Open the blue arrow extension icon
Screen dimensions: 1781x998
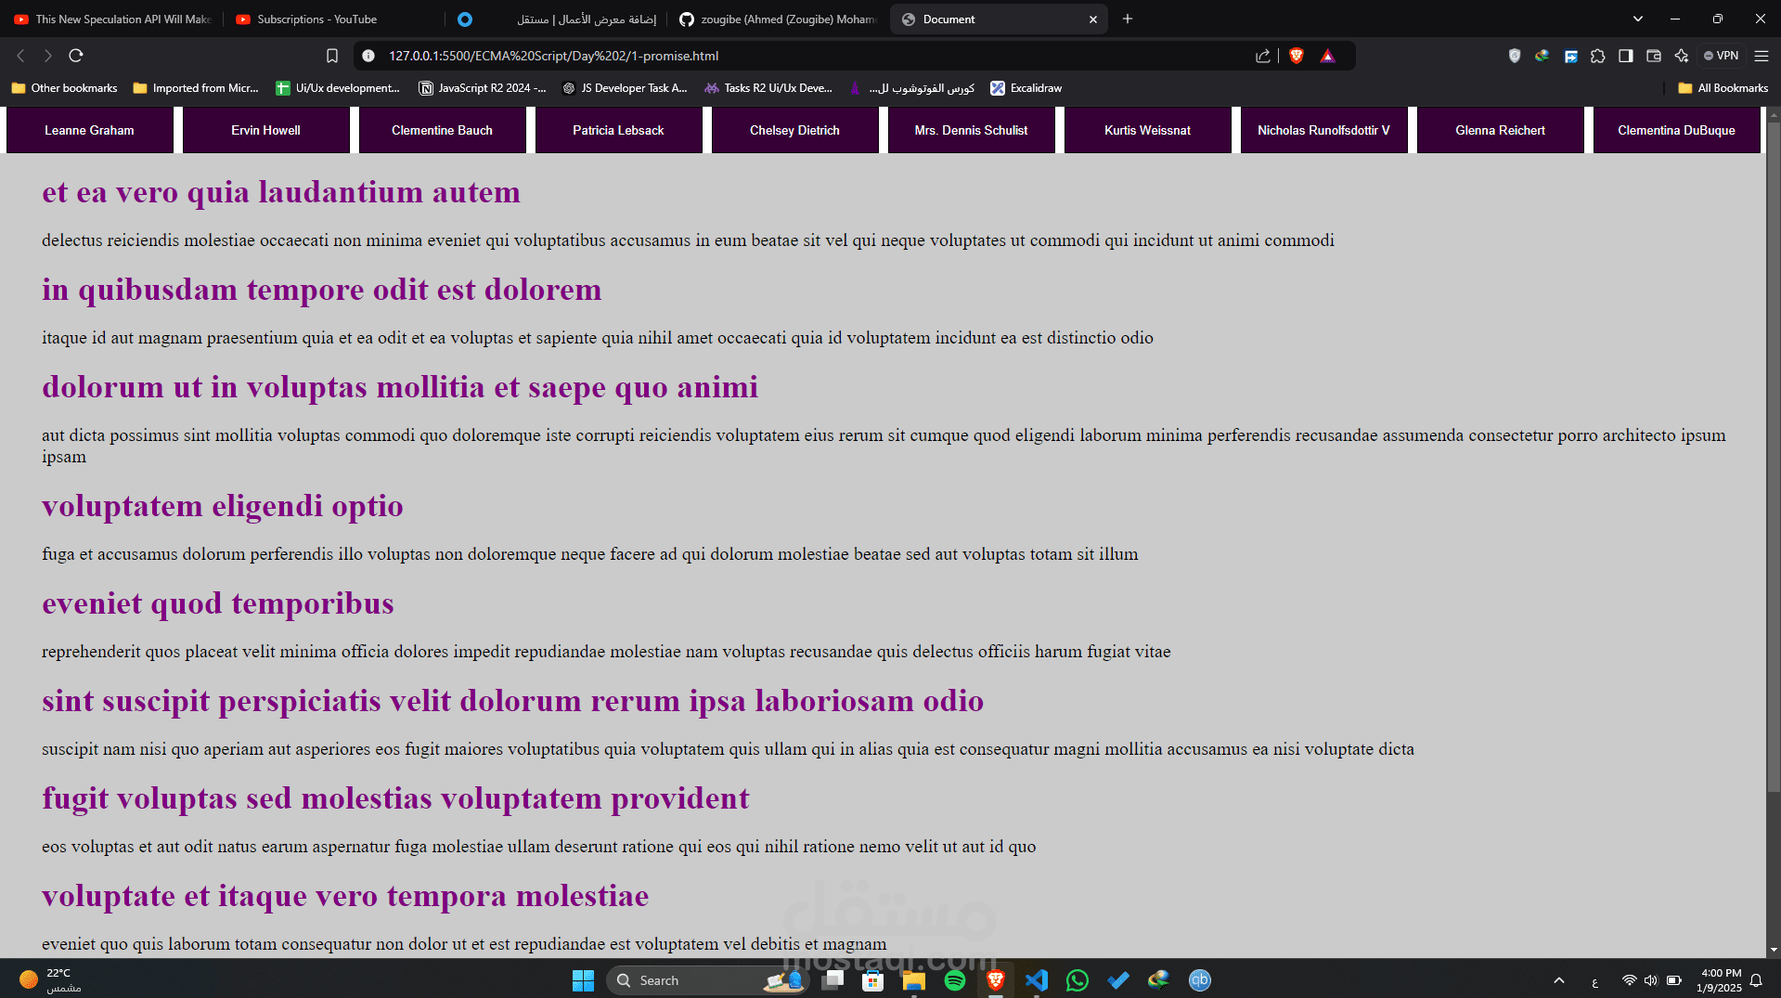[1570, 56]
